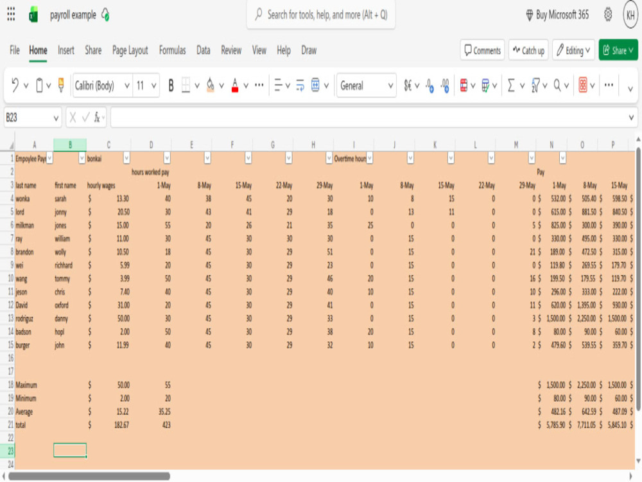Click Buy Microsoft 365
Viewport: 642px width, 482px height.
[x=557, y=15]
